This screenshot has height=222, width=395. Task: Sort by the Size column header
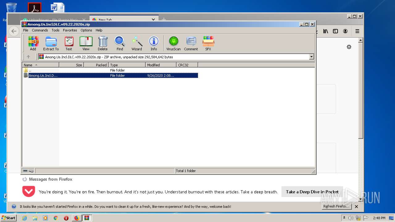coord(71,65)
